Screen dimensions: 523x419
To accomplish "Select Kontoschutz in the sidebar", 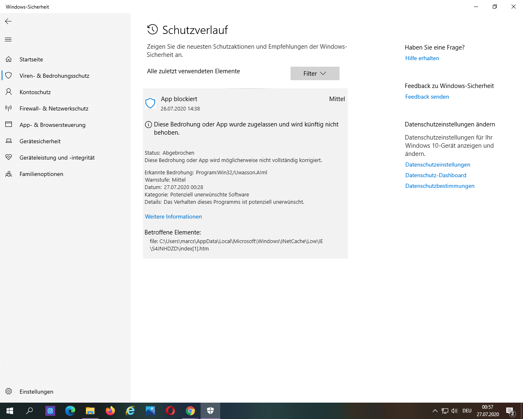I will pos(65,92).
